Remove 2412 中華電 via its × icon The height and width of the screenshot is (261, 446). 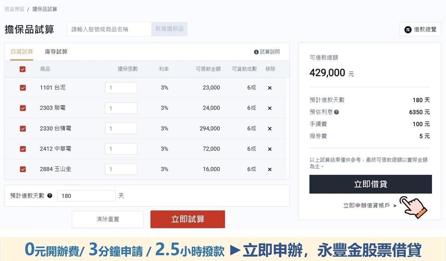269,149
